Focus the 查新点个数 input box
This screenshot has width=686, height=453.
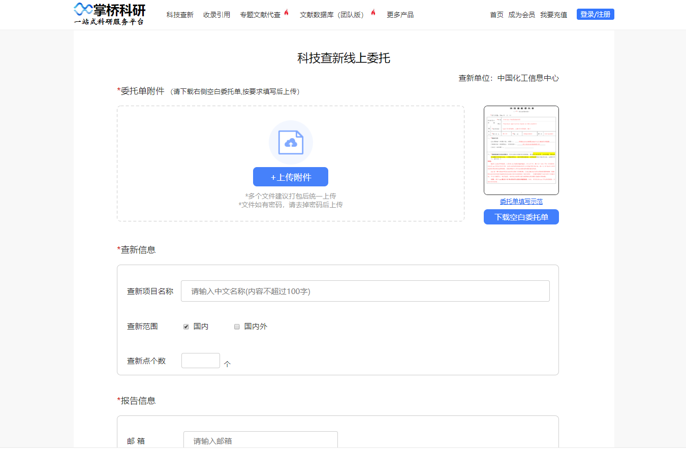pos(201,361)
